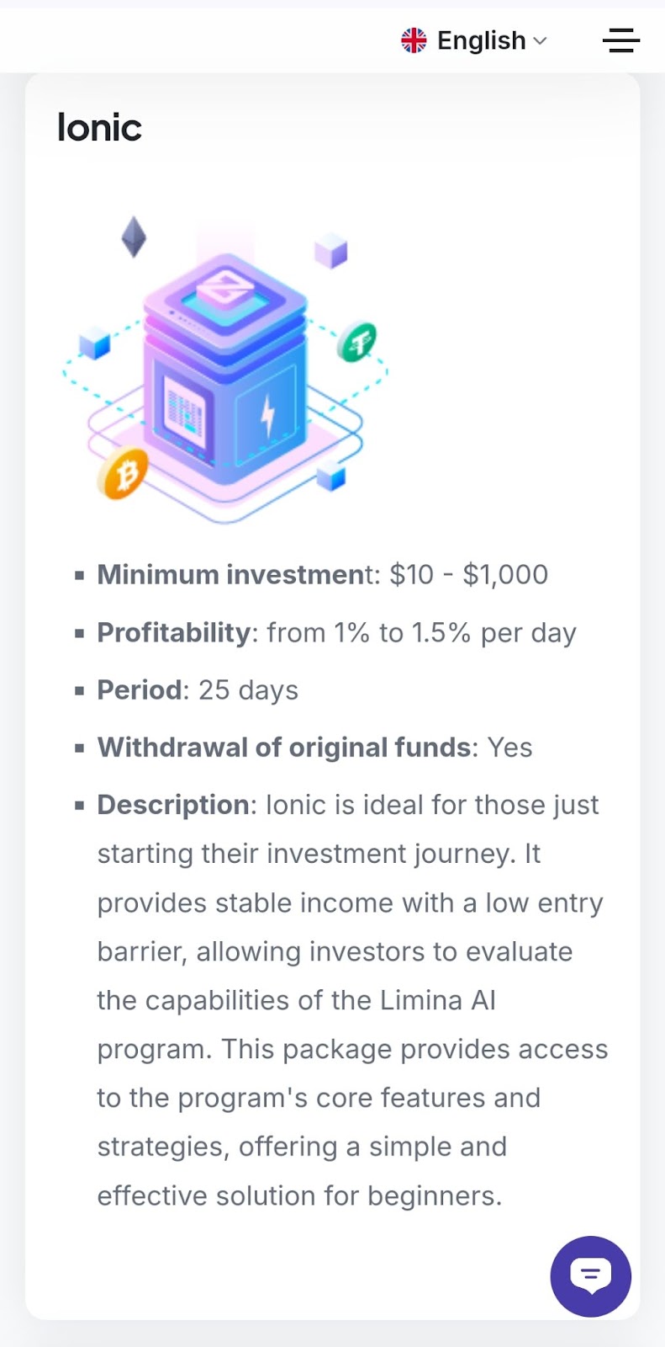Click the Withdrawal of original funds line
This screenshot has width=665, height=1347.
tap(314, 748)
